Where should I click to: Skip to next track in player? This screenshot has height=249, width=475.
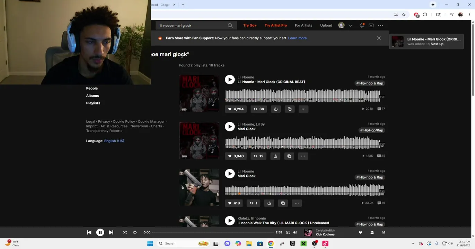[x=111, y=232]
